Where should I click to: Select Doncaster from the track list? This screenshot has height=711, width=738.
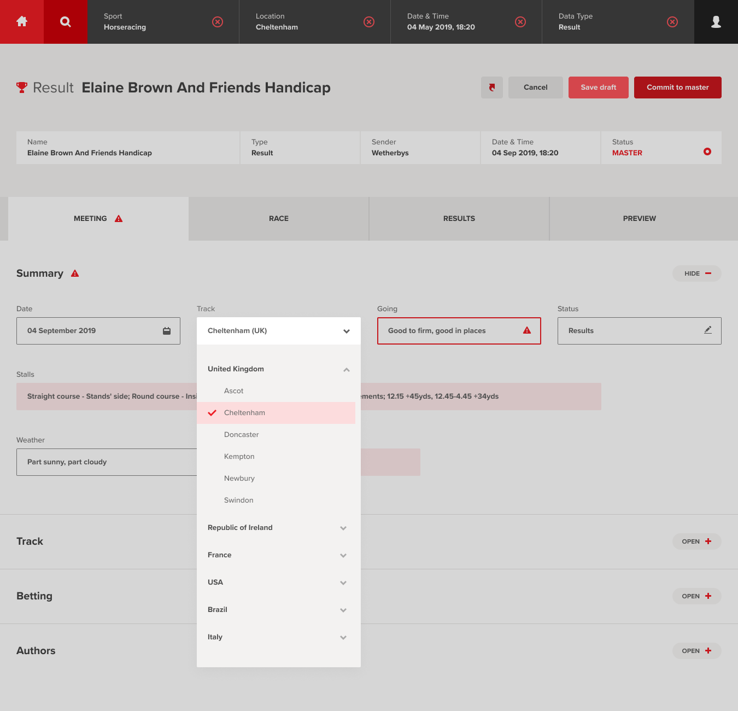pos(242,435)
